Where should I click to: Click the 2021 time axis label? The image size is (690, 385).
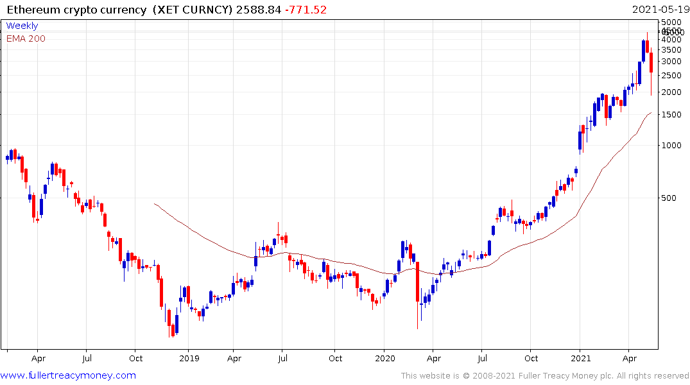tap(581, 359)
